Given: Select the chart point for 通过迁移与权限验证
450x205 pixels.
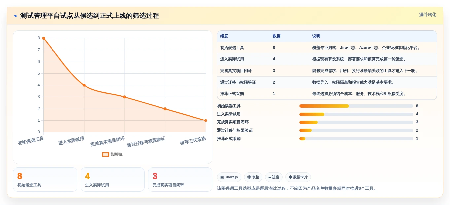Looking at the screenshot, I should point(165,109).
